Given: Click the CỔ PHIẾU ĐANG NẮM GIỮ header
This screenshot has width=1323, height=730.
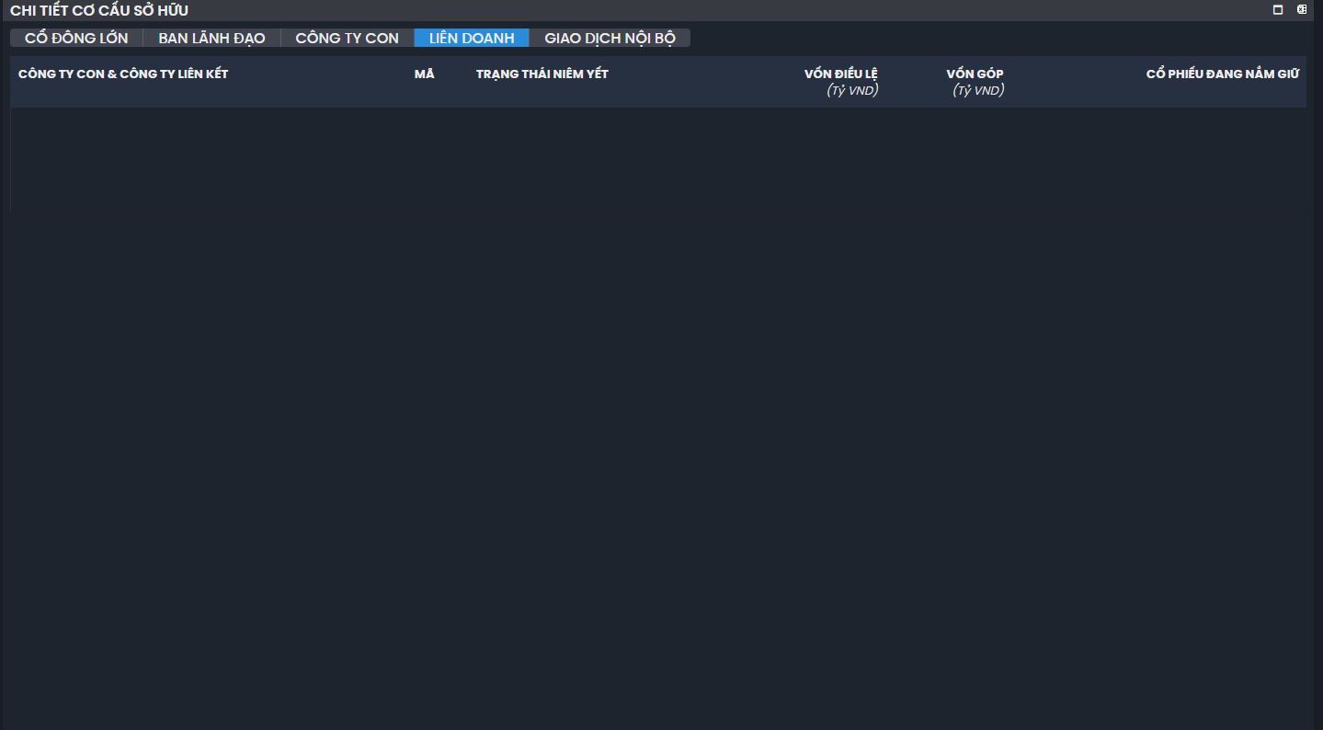Looking at the screenshot, I should [x=1222, y=74].
